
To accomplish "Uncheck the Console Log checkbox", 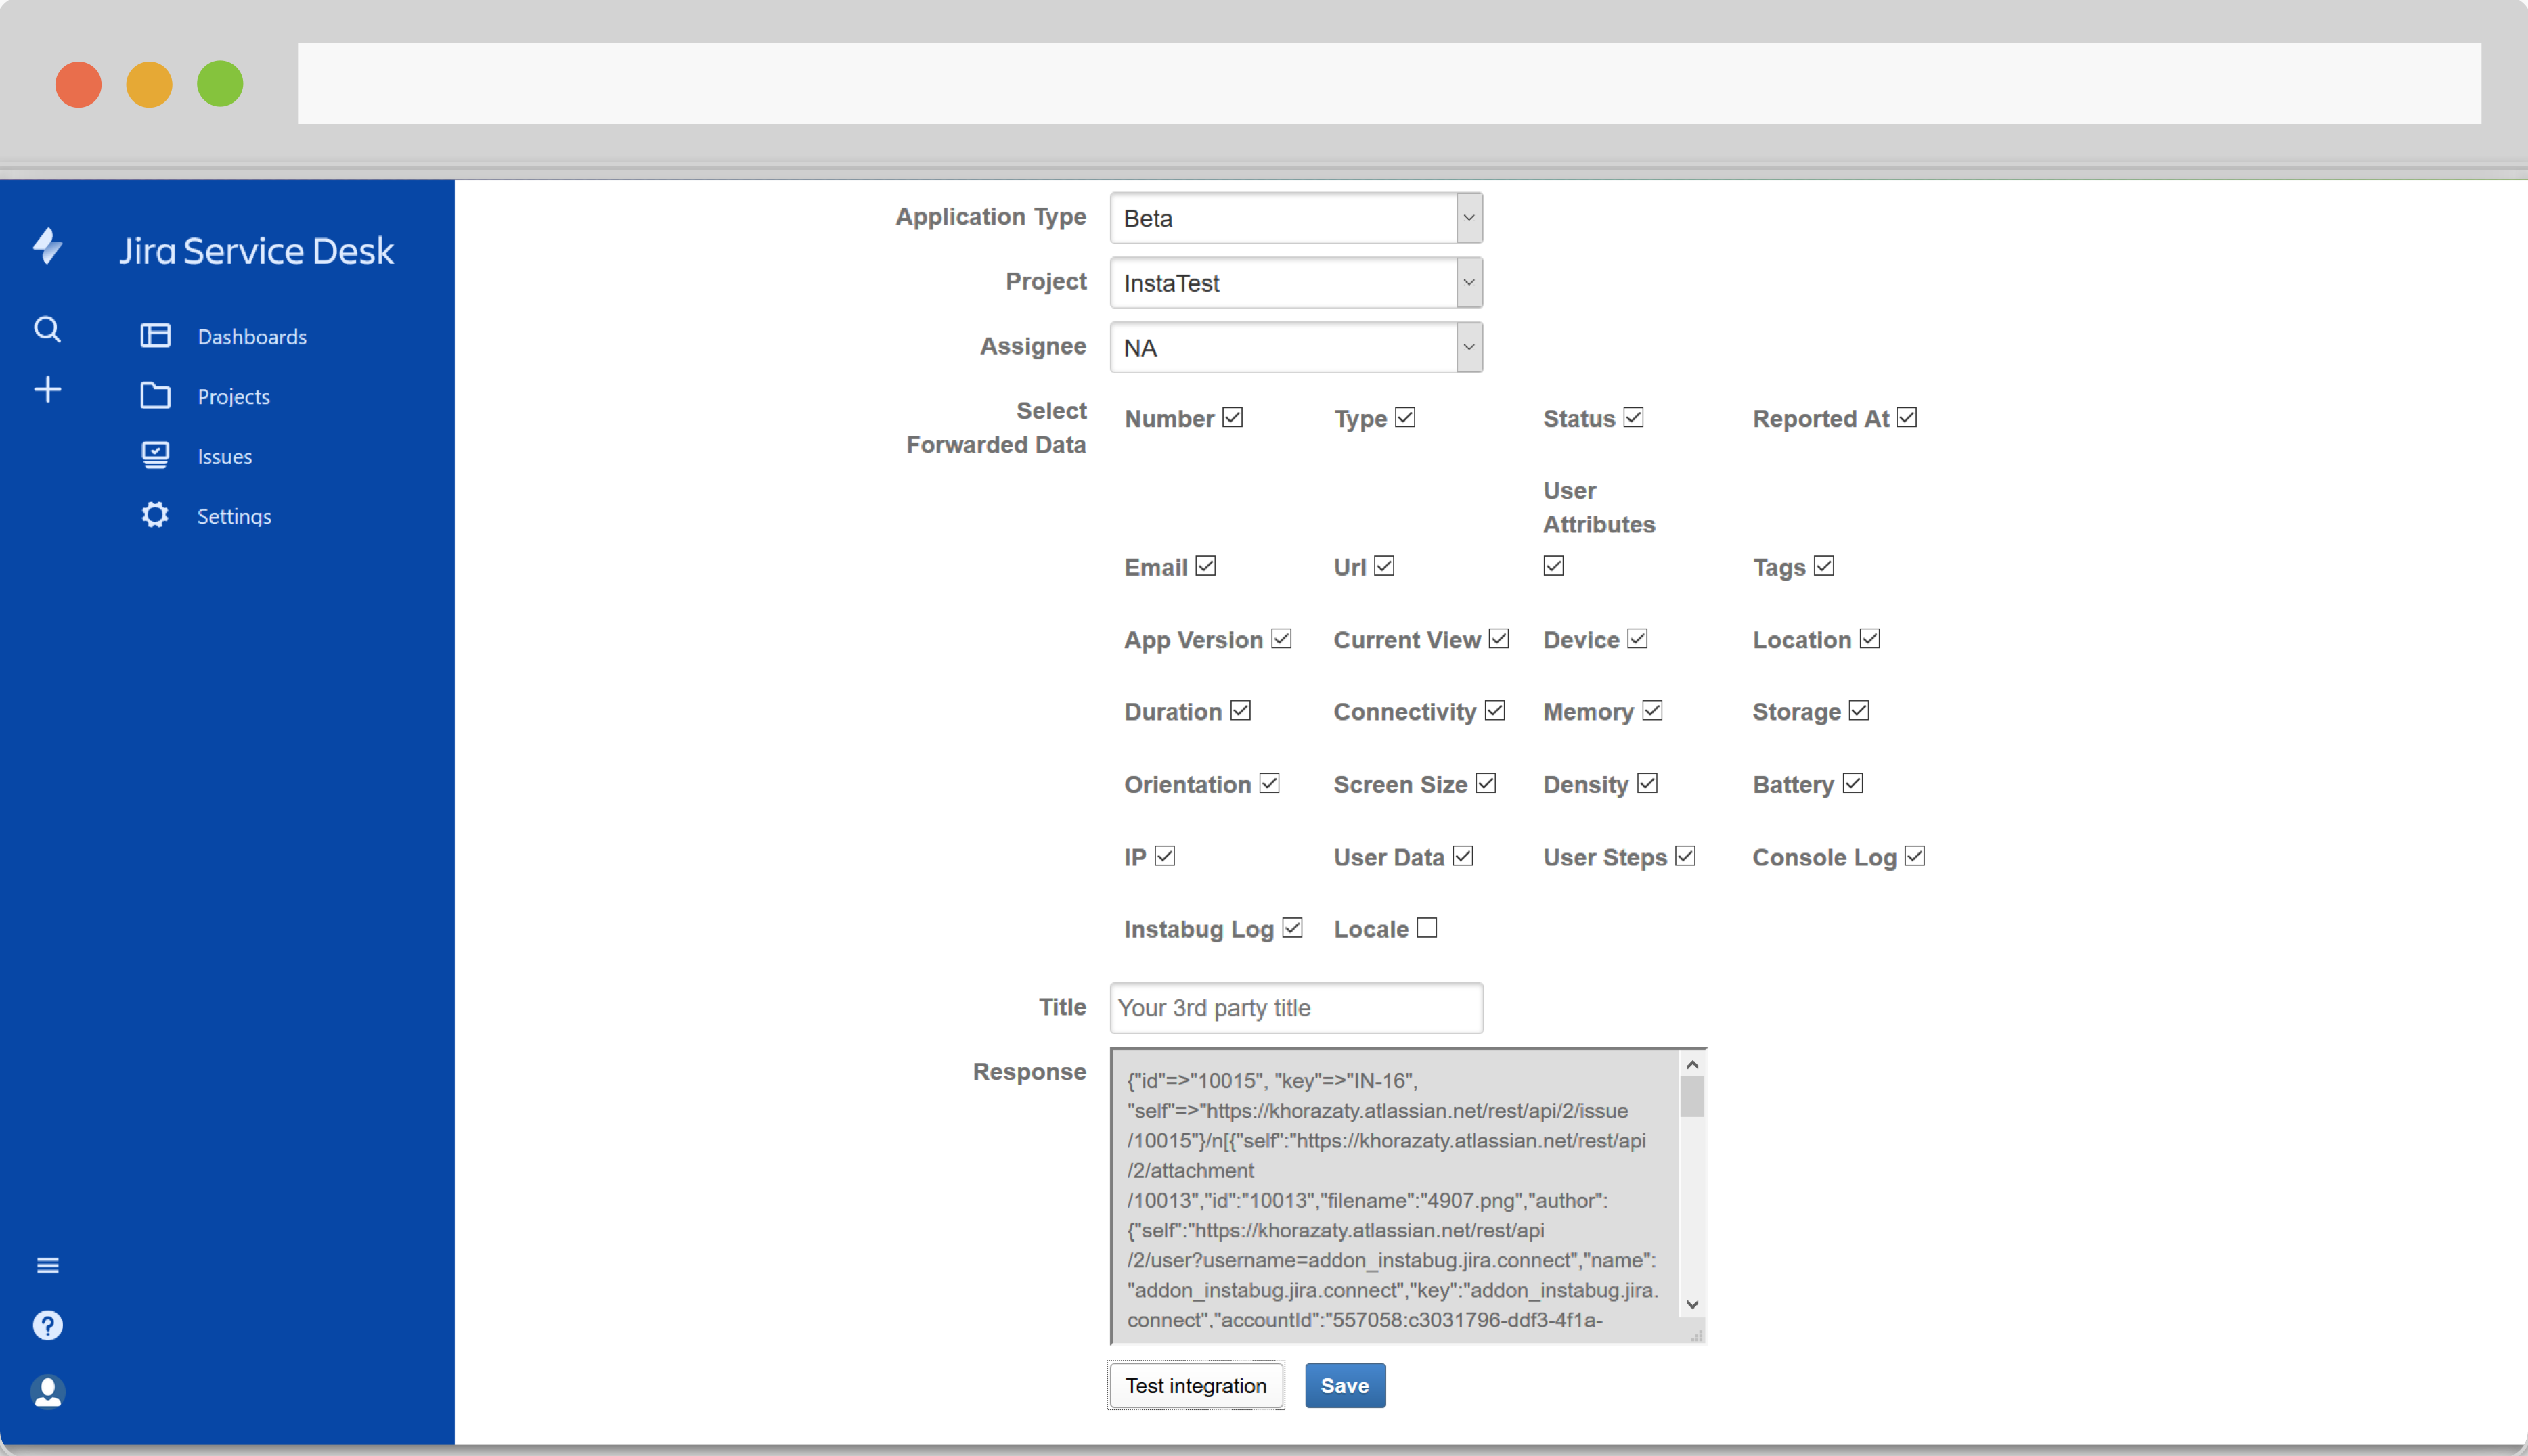I will pyautogui.click(x=1915, y=857).
